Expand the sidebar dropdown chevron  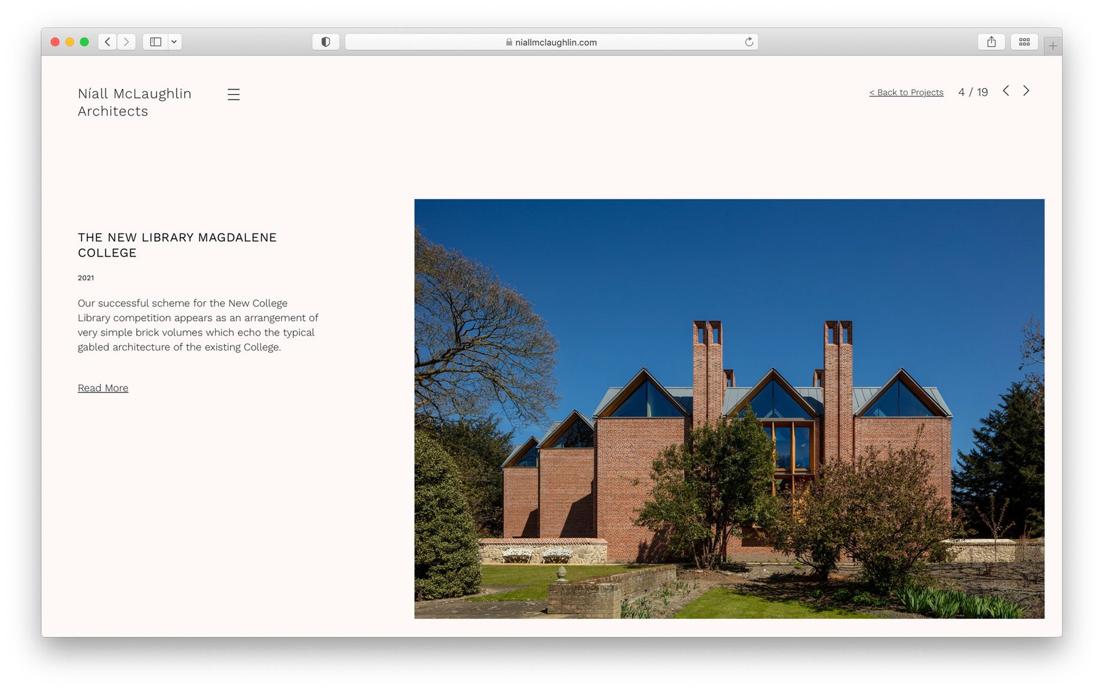[174, 42]
